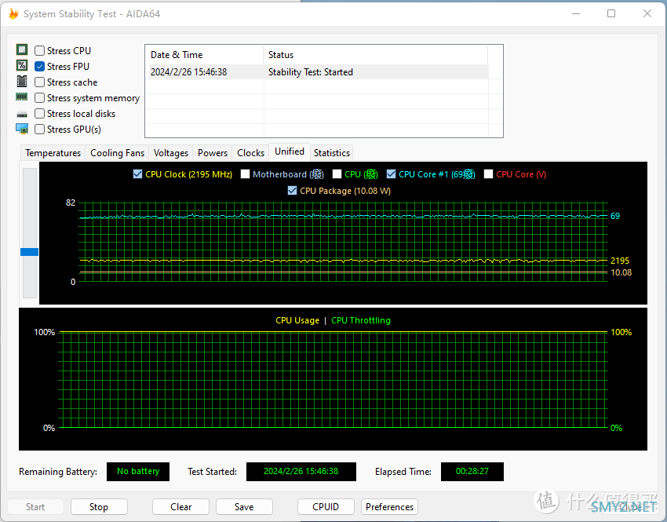Open Preferences
Screen dimensions: 667x522
[x=389, y=506]
